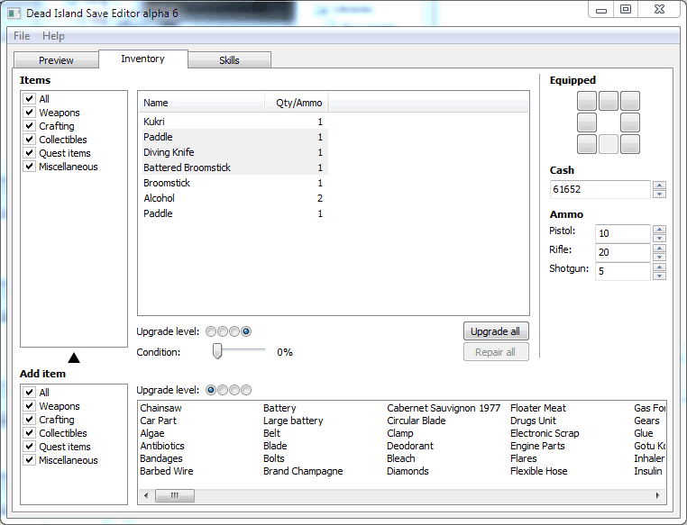687x525 pixels.
Task: Click the top-right equipped item slot
Action: click(629, 101)
